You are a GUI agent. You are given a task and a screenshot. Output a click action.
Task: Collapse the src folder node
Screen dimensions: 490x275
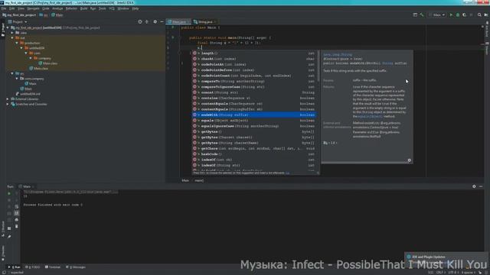coord(12,73)
